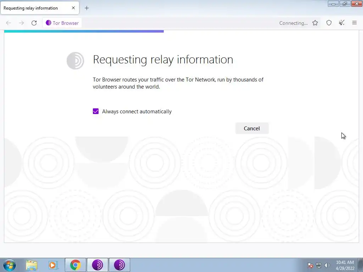Screen dimensions: 363x272
Task: Restore down the Tor Browser window
Action: [345, 4]
